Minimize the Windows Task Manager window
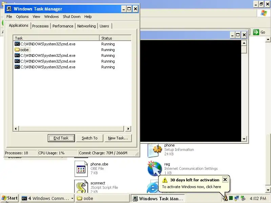Screen dimensions: 271x203 tap(123, 9)
